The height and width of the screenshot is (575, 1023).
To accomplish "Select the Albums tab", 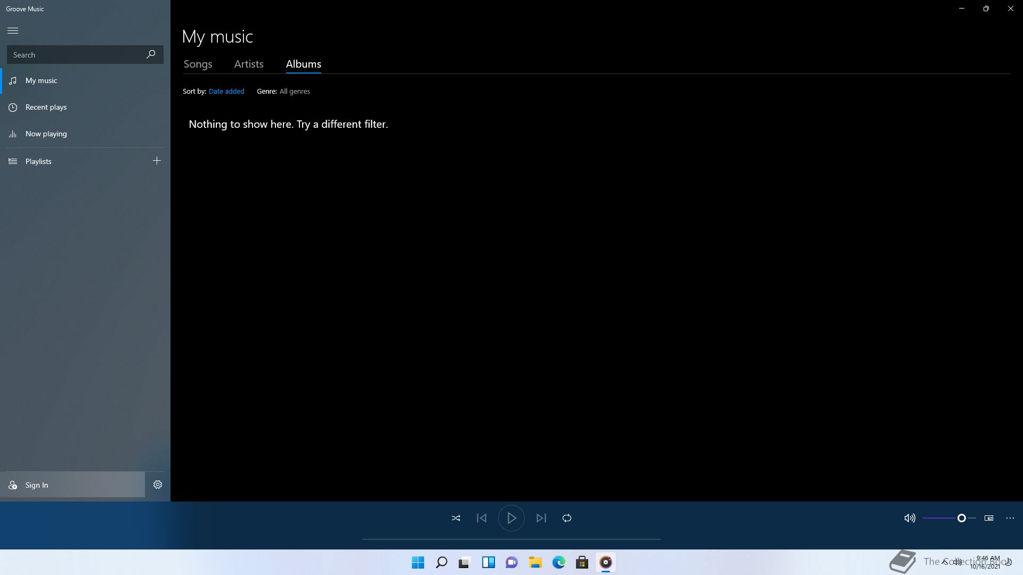I will (x=303, y=64).
